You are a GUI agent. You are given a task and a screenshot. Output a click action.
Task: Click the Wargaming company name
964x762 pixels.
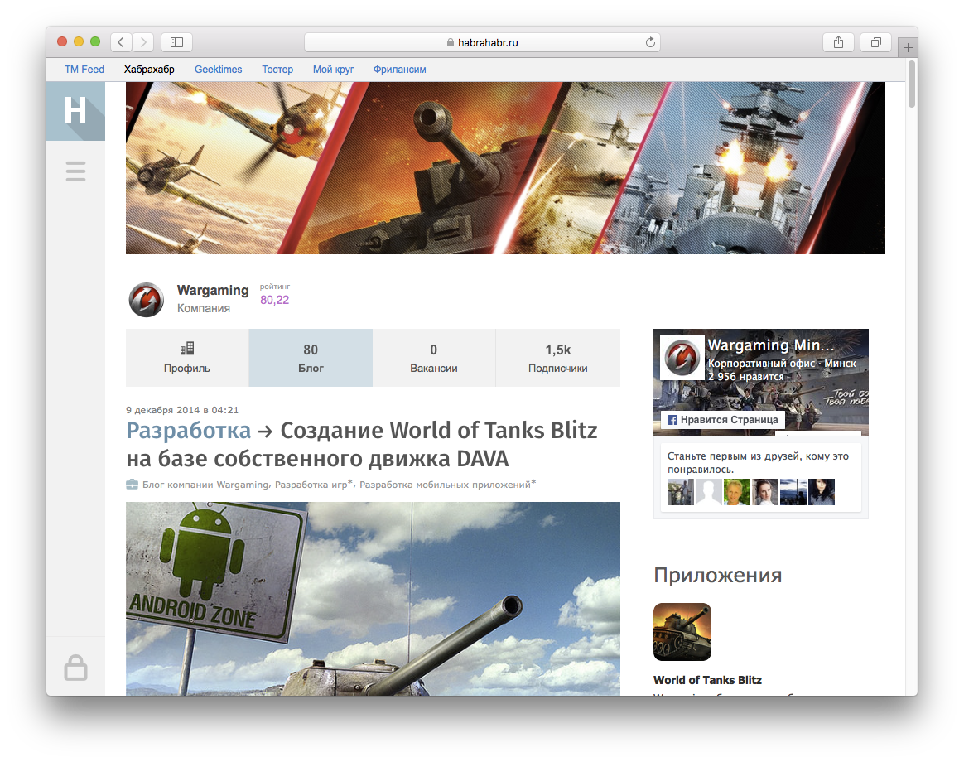[x=213, y=290]
